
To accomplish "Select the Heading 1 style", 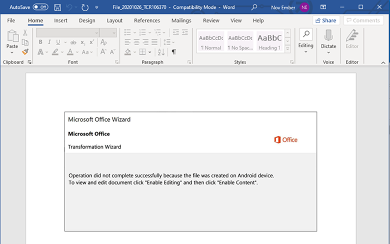I will click(269, 41).
